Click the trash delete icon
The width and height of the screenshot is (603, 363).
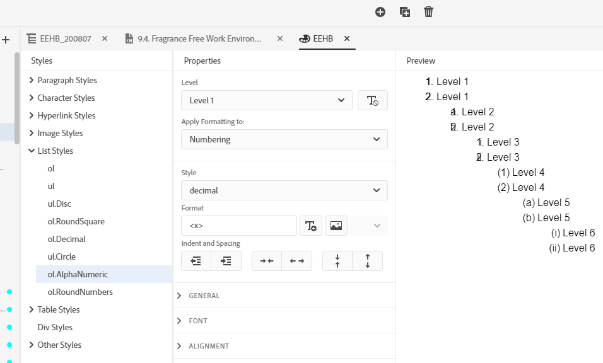coord(429,12)
